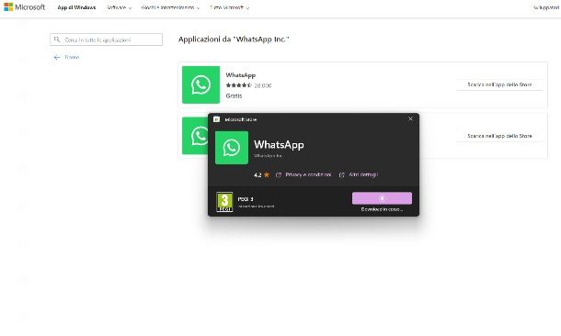Viewport: 561px width, 336px height.
Task: Click the 28.000 ratings count
Action: [x=263, y=85]
